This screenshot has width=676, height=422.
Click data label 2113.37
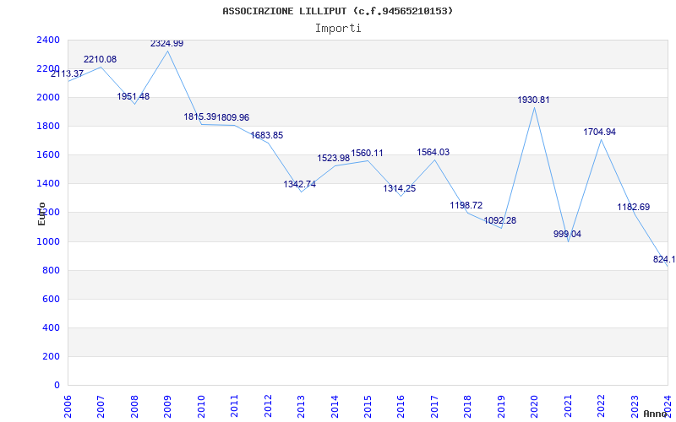pyautogui.click(x=68, y=73)
